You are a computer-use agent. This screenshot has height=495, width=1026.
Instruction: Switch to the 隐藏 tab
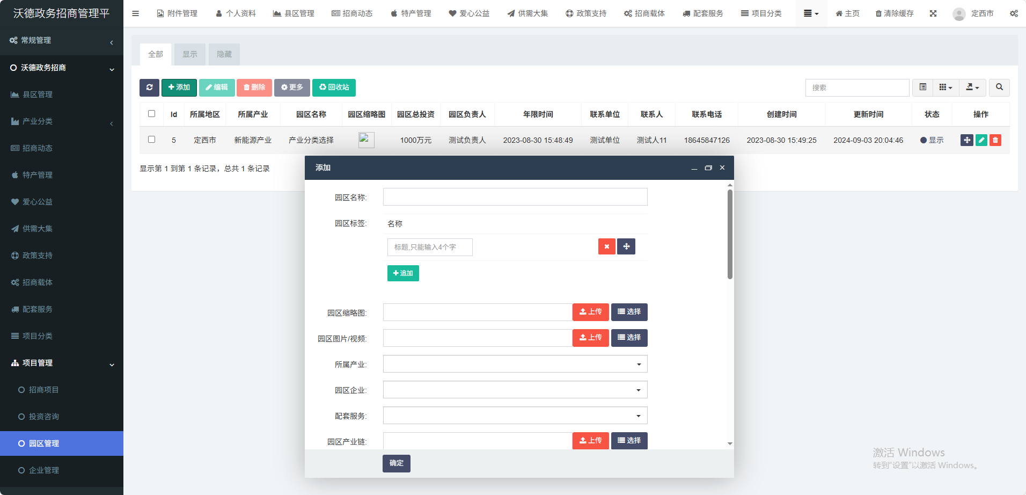(x=224, y=54)
